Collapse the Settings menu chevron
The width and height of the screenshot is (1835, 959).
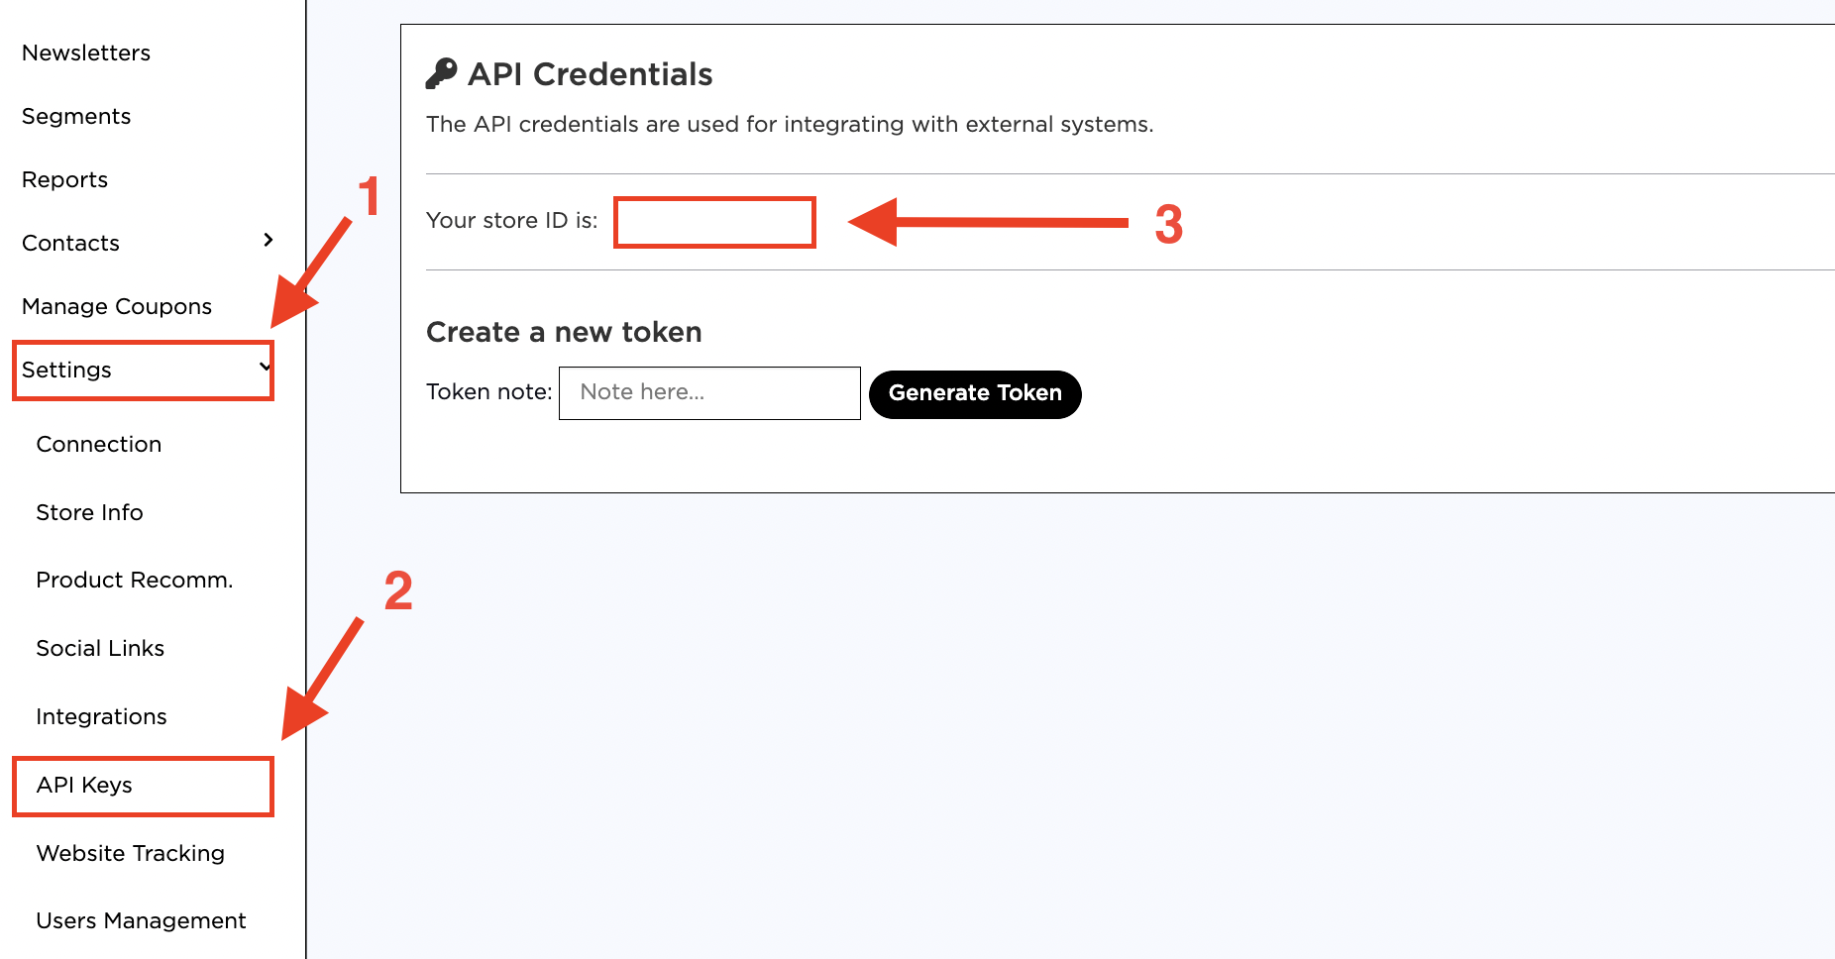(265, 367)
